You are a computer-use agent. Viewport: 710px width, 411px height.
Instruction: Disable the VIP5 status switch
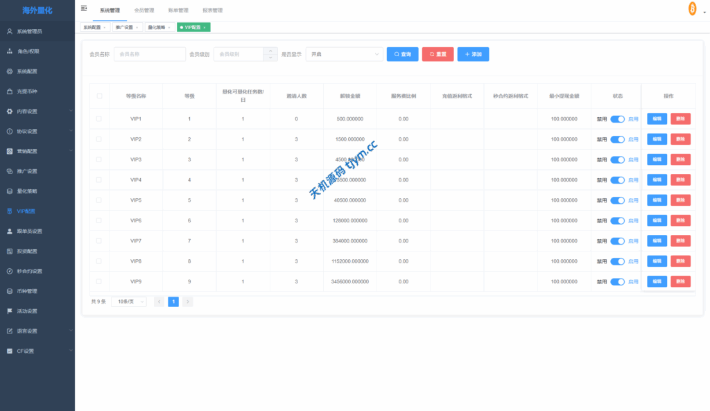point(617,200)
